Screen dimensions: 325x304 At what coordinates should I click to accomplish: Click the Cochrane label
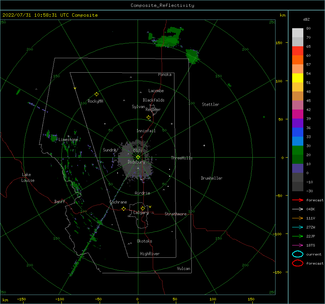click(118, 202)
